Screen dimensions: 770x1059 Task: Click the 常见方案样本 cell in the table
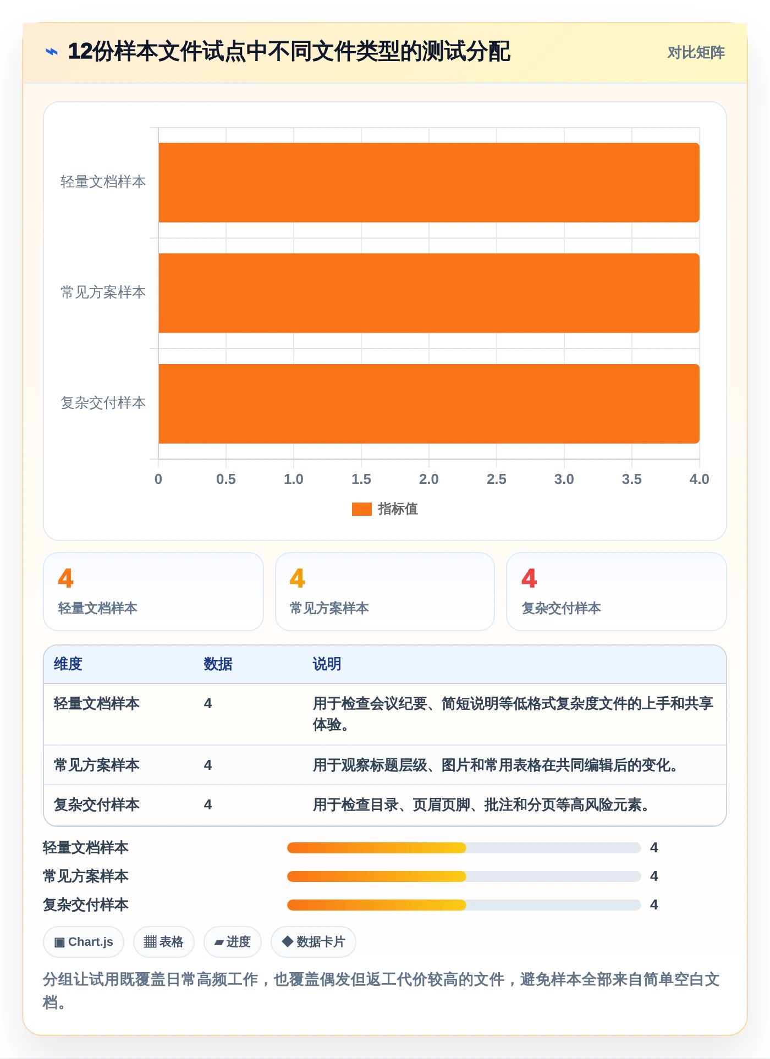[x=97, y=765]
